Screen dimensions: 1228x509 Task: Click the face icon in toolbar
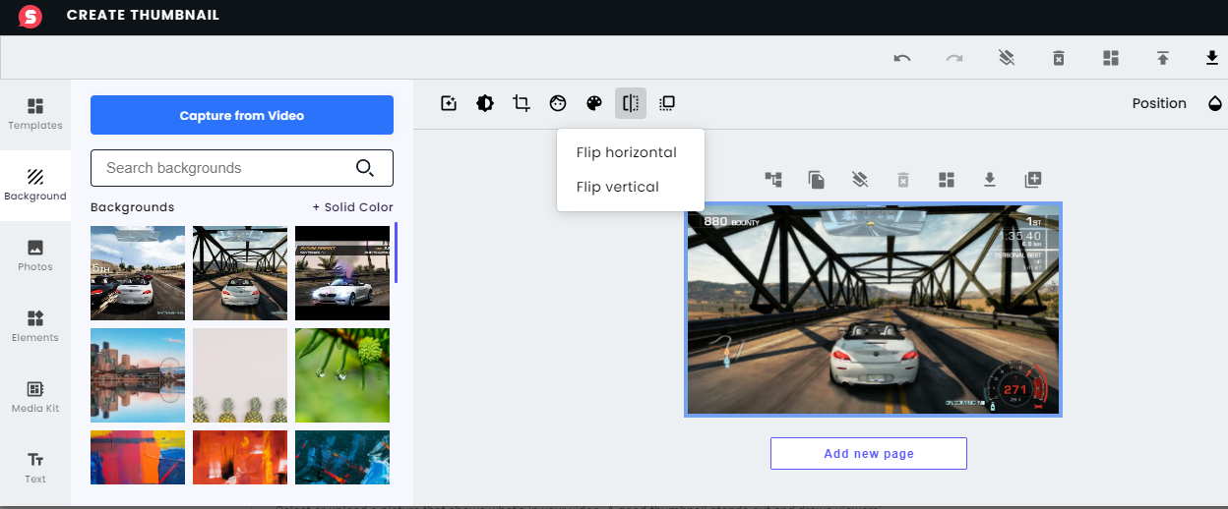(558, 103)
